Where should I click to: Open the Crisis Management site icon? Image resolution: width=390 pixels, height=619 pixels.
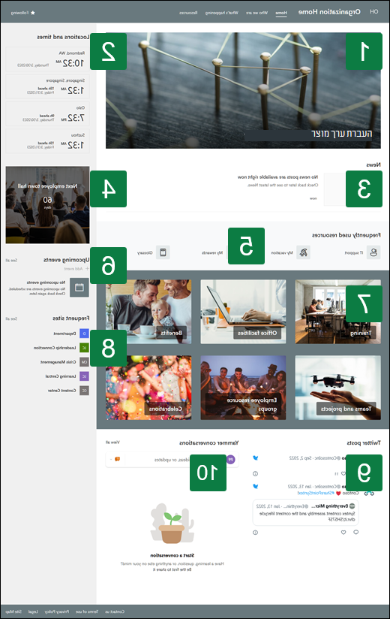(84, 362)
